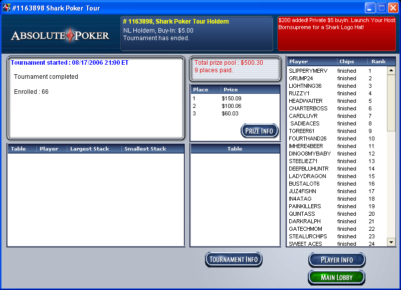Viewport: 401px width, 290px height.
Task: Click the 'Tournament started' date line
Action: 70,63
